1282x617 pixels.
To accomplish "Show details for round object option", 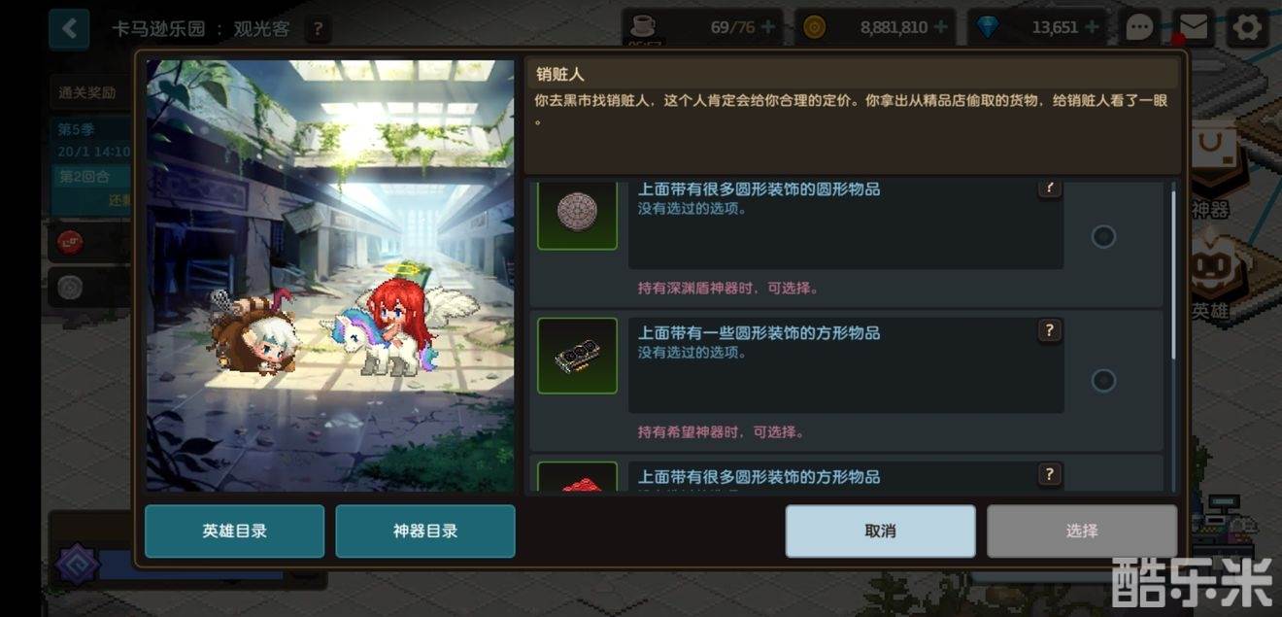I will (x=1049, y=189).
